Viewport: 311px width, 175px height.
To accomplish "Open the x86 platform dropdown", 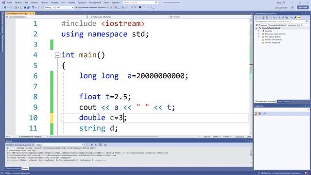I will (65, 8).
